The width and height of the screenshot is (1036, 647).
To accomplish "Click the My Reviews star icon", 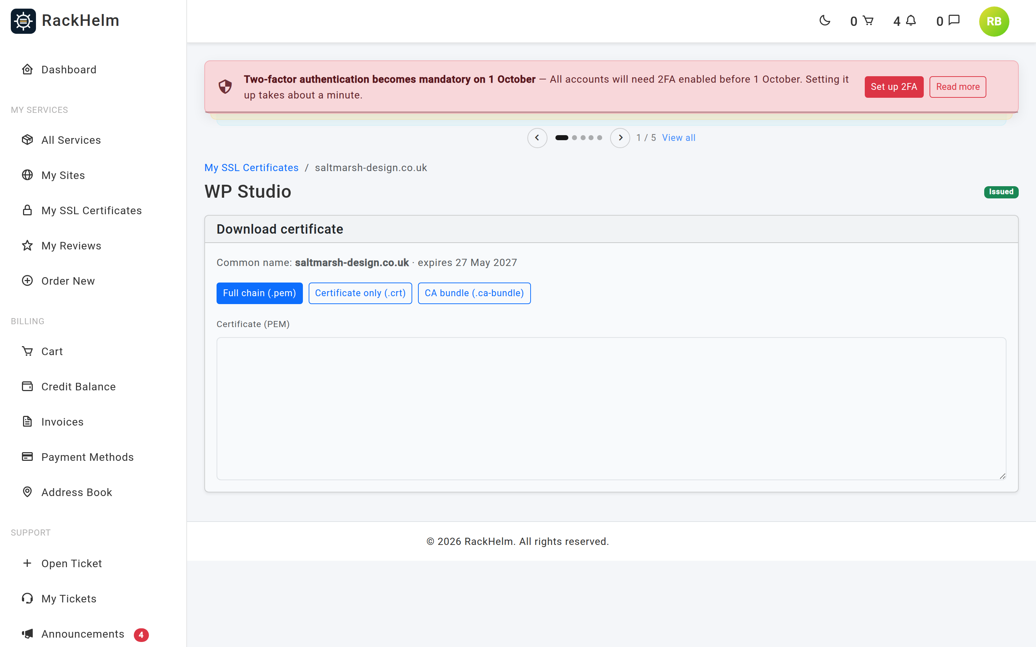I will point(27,246).
